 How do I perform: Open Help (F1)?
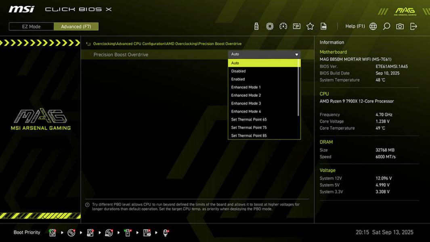point(355,26)
